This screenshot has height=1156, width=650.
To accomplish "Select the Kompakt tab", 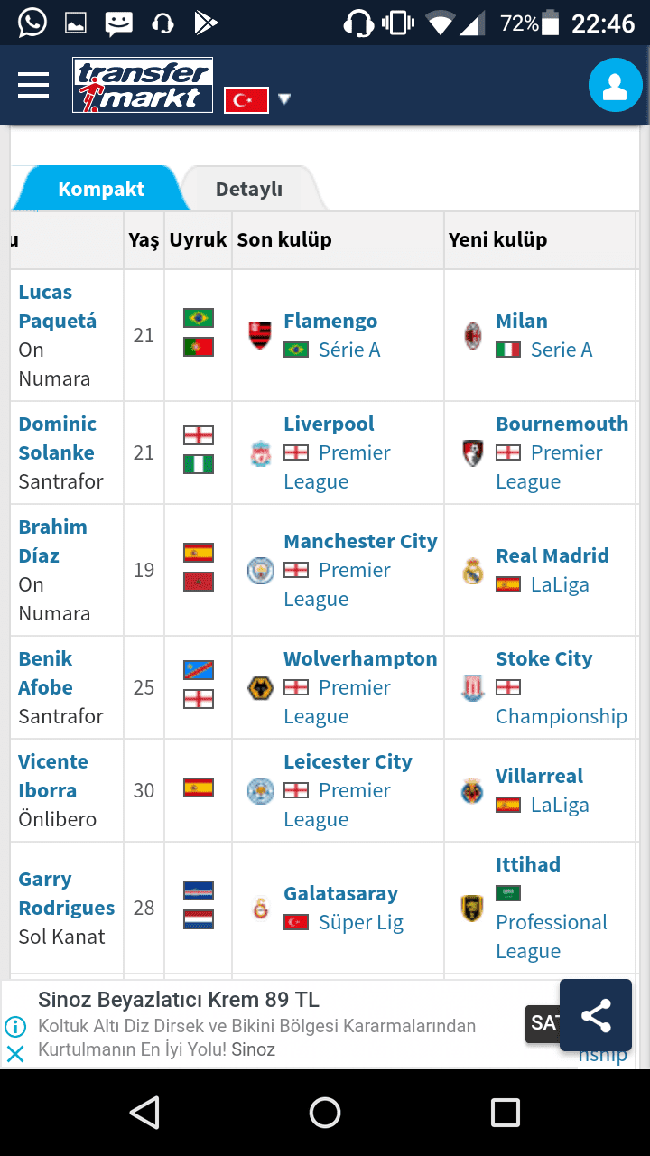I will 101,190.
